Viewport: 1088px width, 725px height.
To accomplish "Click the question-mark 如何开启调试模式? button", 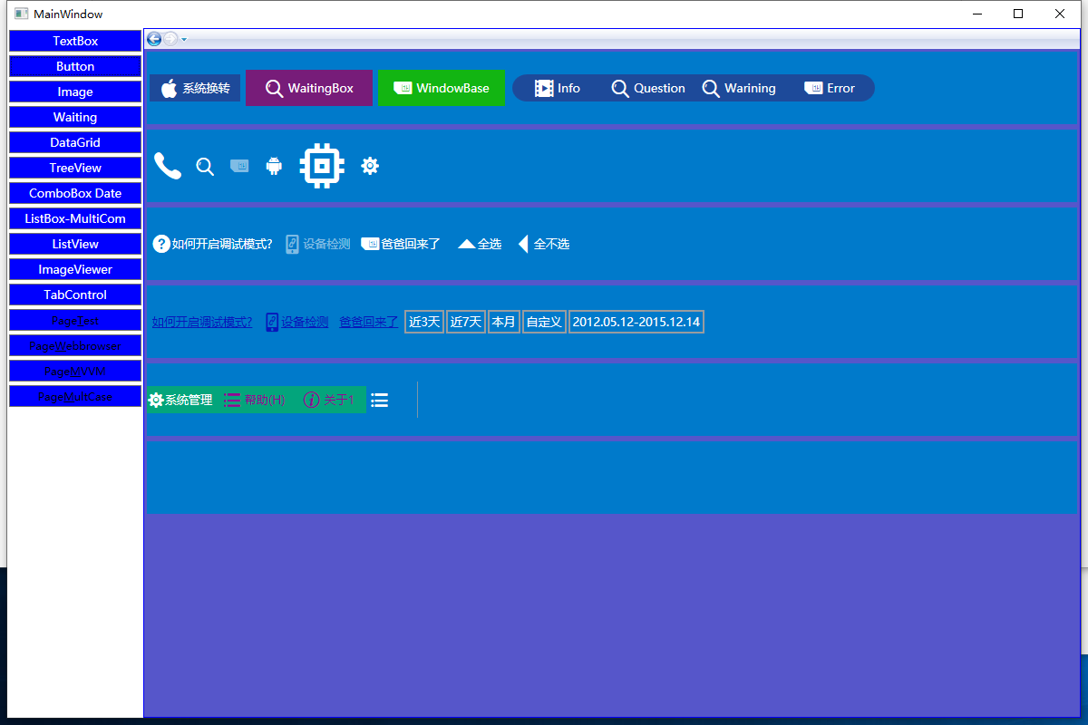I will pyautogui.click(x=212, y=244).
